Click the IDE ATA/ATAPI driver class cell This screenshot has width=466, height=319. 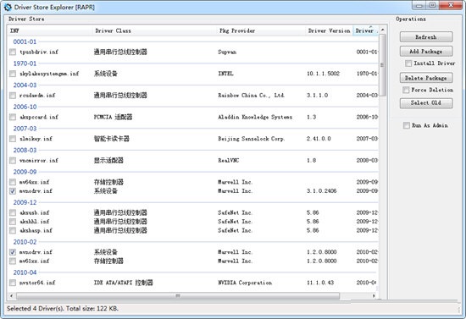(124, 283)
